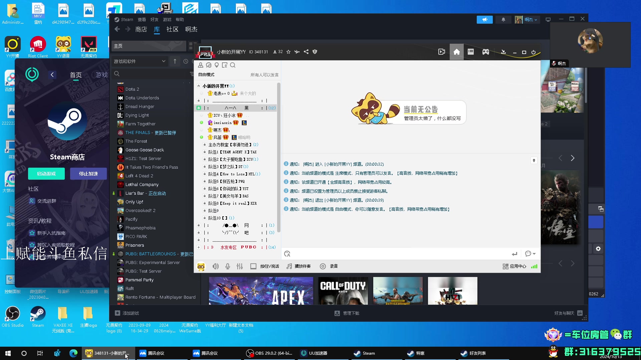Expand 友友专区 PUBG channel list
This screenshot has width=641, height=360.
(x=199, y=247)
